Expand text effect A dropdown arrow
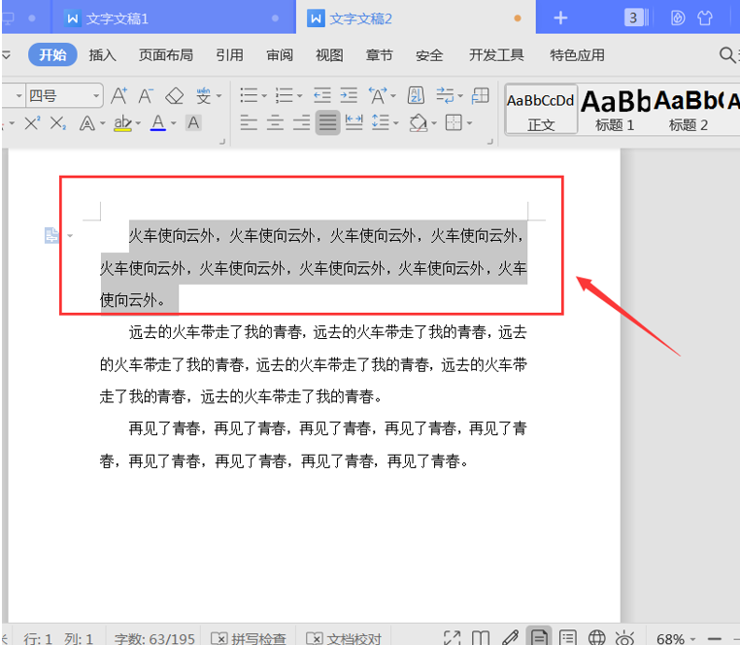The height and width of the screenshot is (645, 740). tap(102, 123)
